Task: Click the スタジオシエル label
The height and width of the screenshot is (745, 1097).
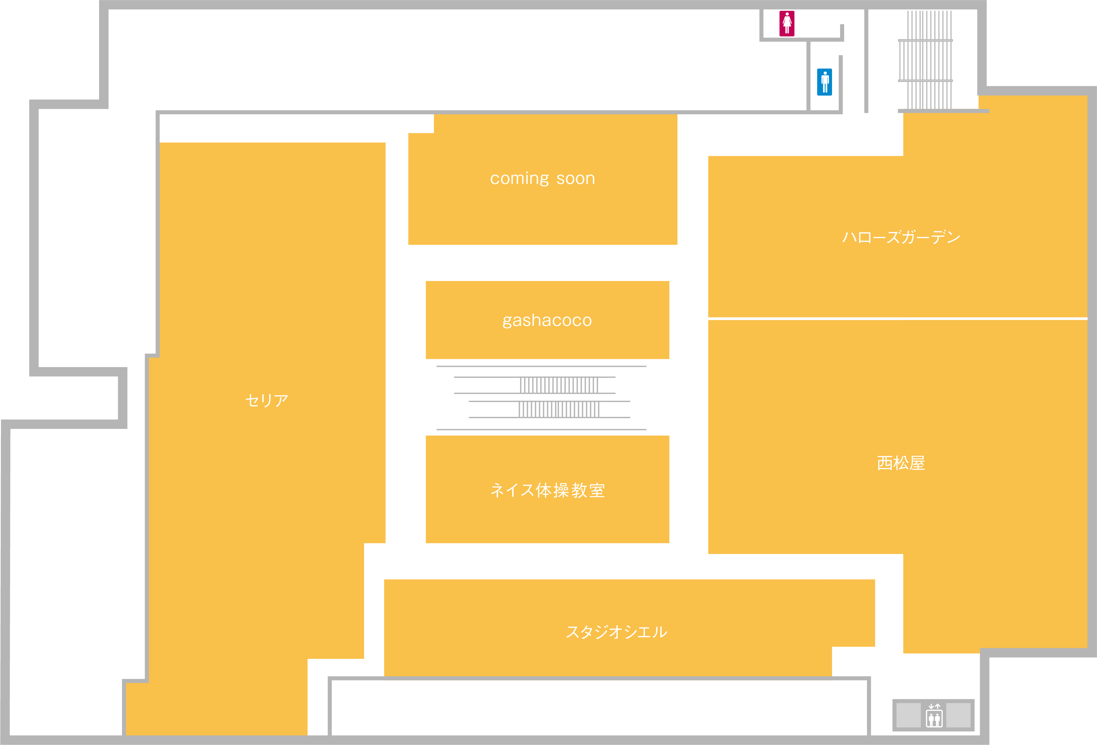Action: click(x=616, y=632)
